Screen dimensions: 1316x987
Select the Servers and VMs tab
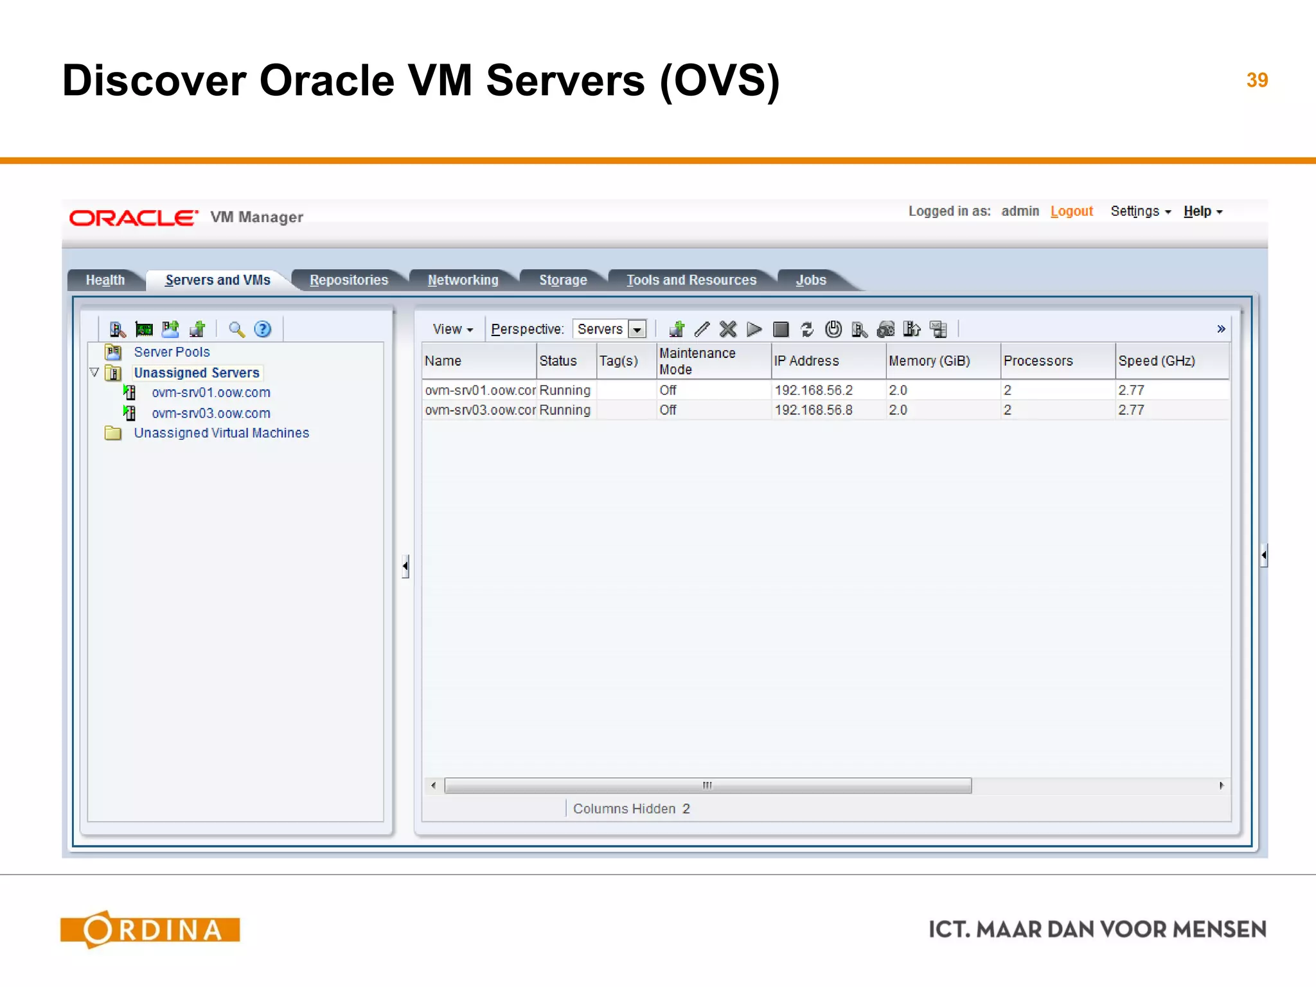(218, 280)
